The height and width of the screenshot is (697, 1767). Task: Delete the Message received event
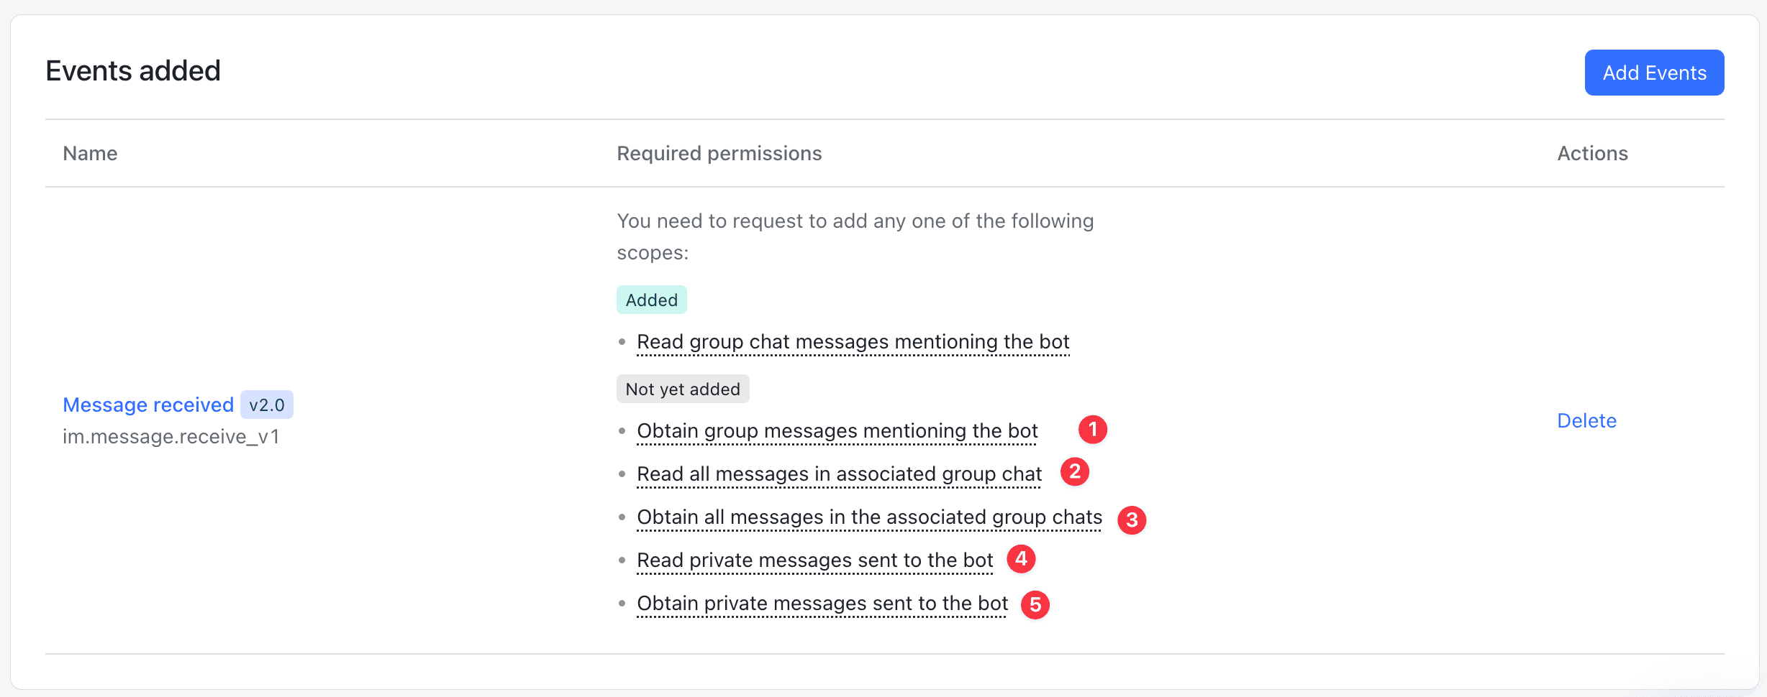1586,421
